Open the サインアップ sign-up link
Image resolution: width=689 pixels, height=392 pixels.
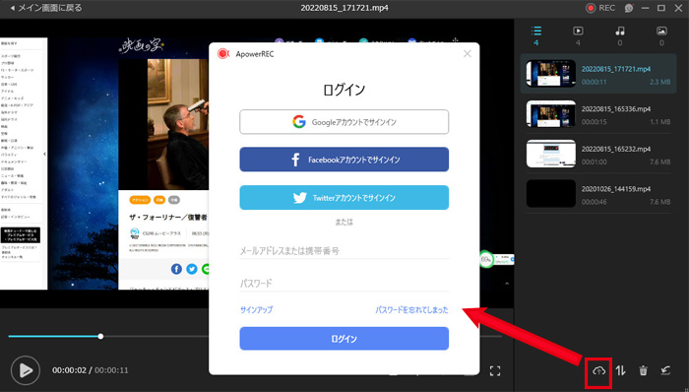[x=256, y=310]
